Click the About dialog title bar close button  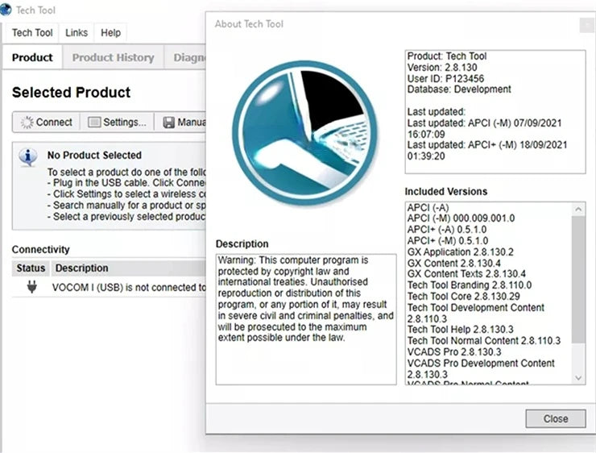pos(587,26)
